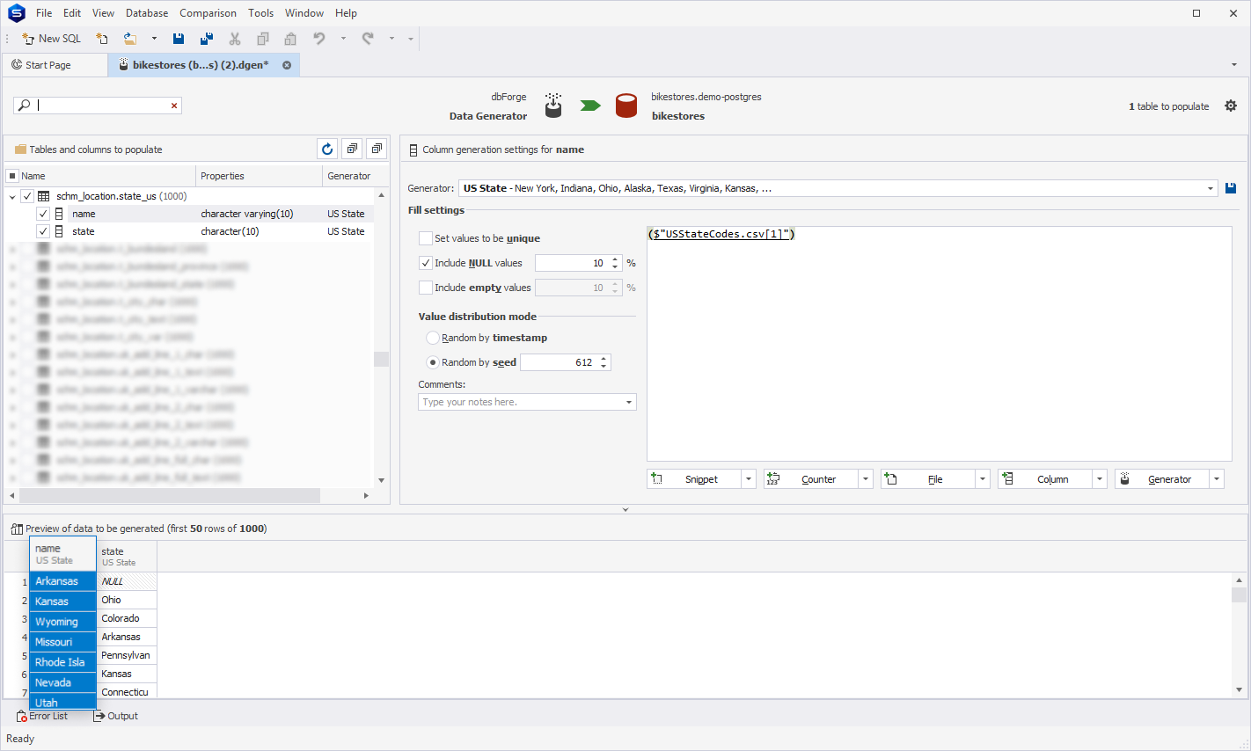Open the Comments notes dropdown
The image size is (1251, 751).
(629, 402)
